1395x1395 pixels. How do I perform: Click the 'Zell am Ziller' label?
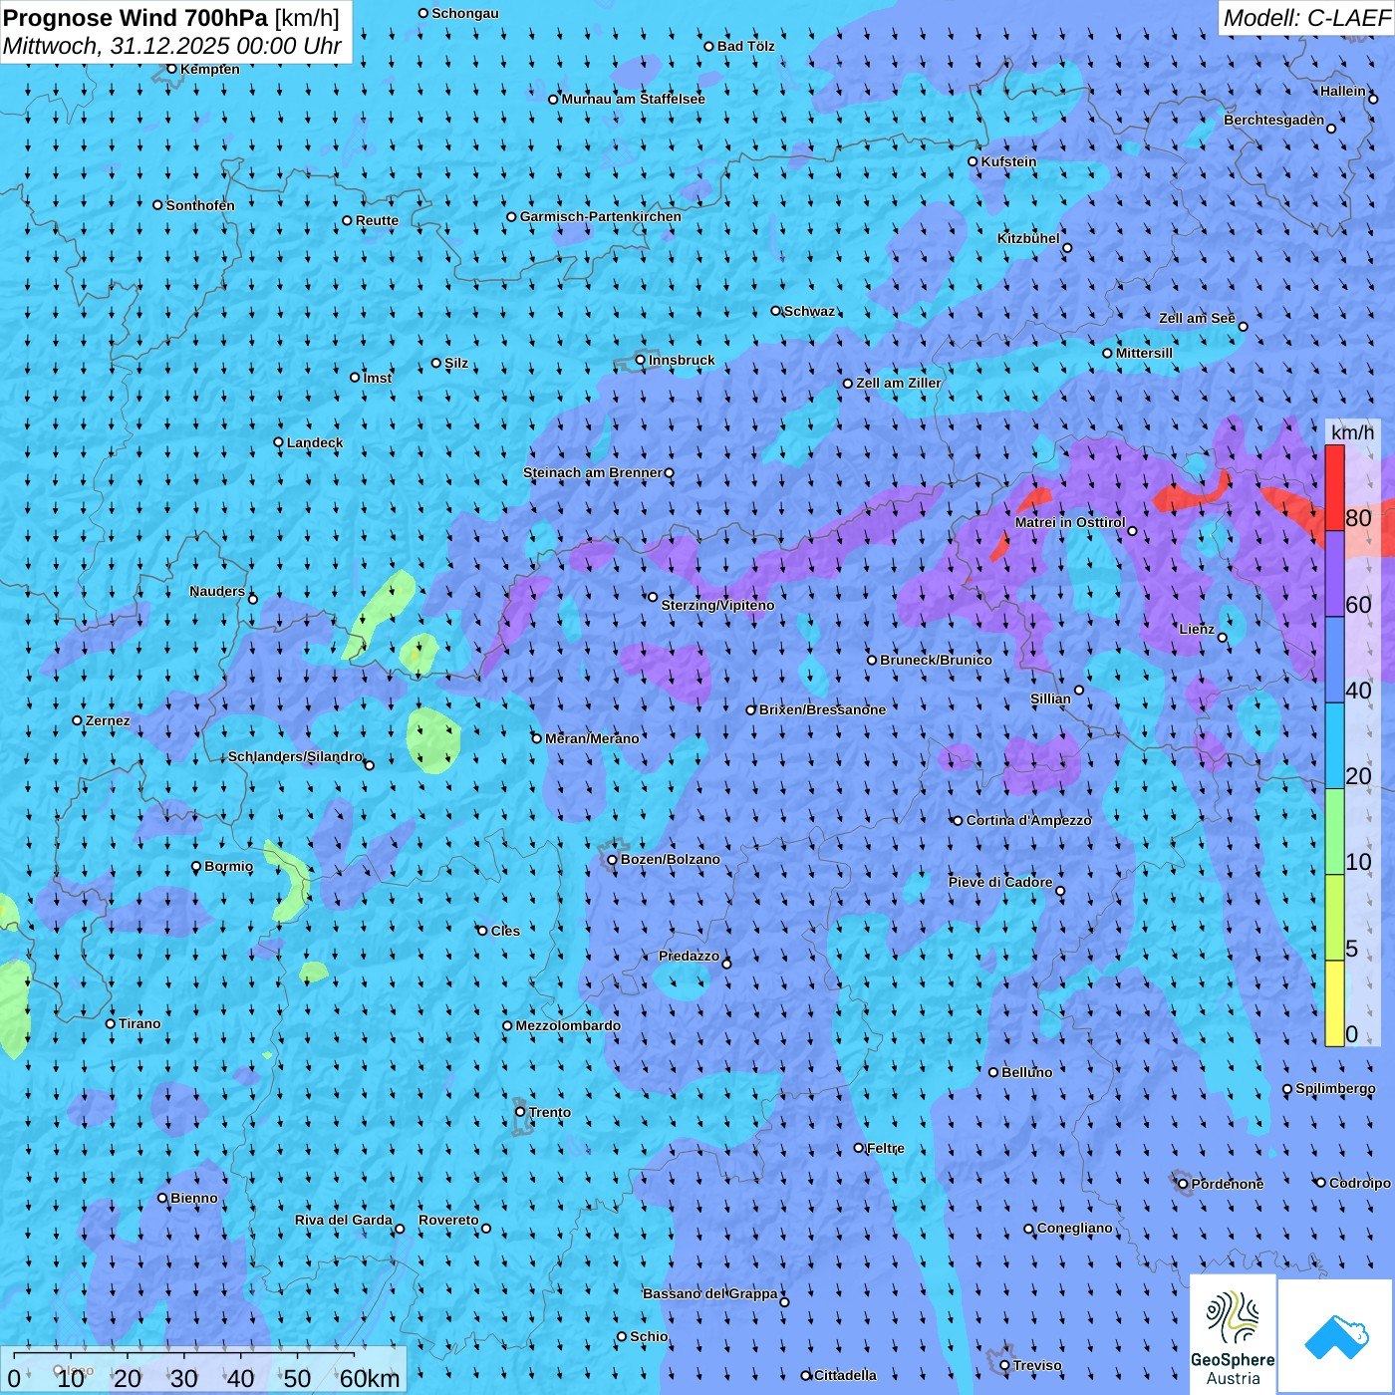(899, 383)
